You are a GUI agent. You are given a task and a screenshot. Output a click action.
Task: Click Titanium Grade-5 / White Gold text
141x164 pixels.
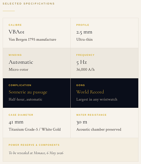[x=35, y=129]
